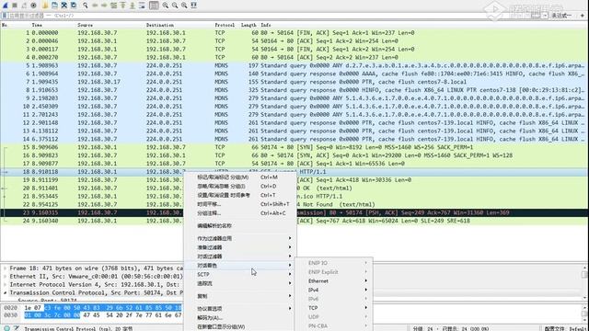Start capture with the shark fin icon
This screenshot has height=331, width=589.
6,6
